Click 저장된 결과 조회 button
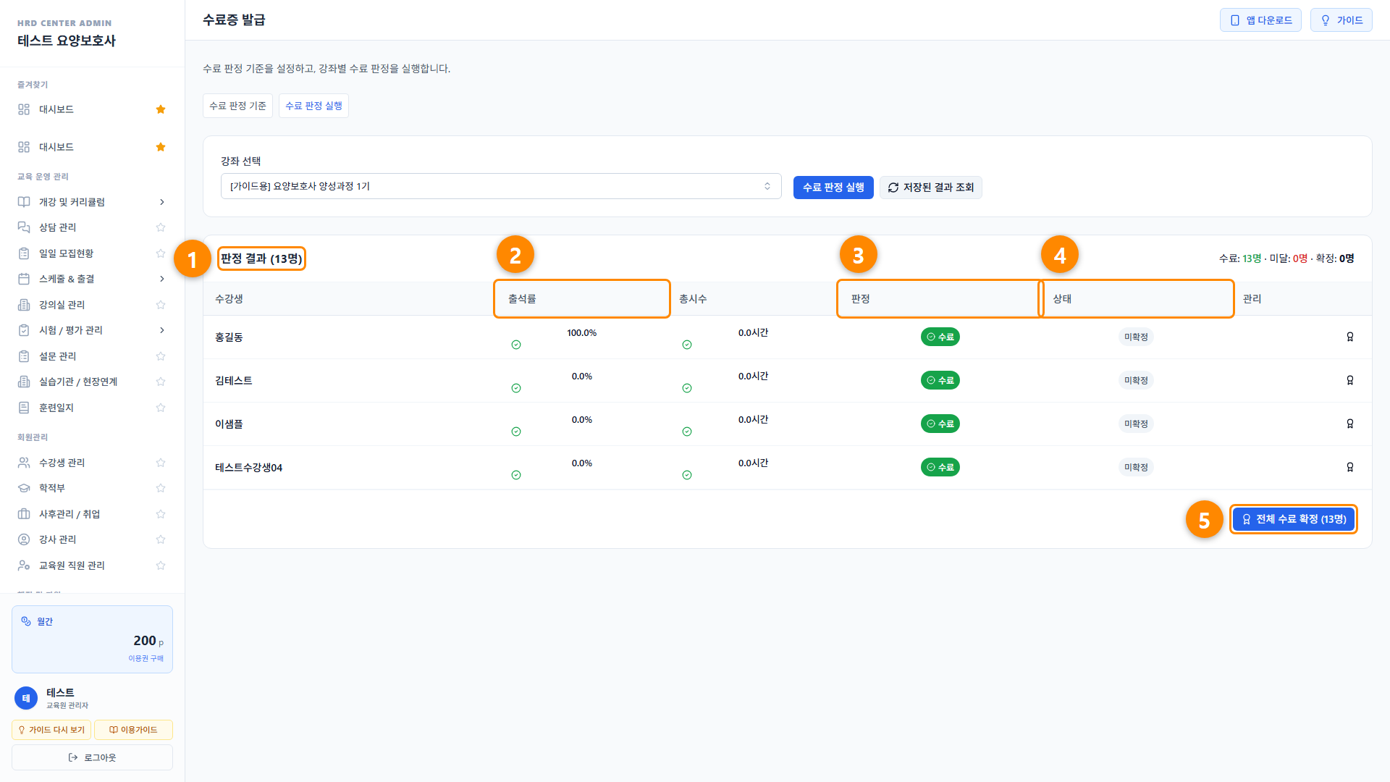Viewport: 1390px width, 782px height. click(x=931, y=188)
